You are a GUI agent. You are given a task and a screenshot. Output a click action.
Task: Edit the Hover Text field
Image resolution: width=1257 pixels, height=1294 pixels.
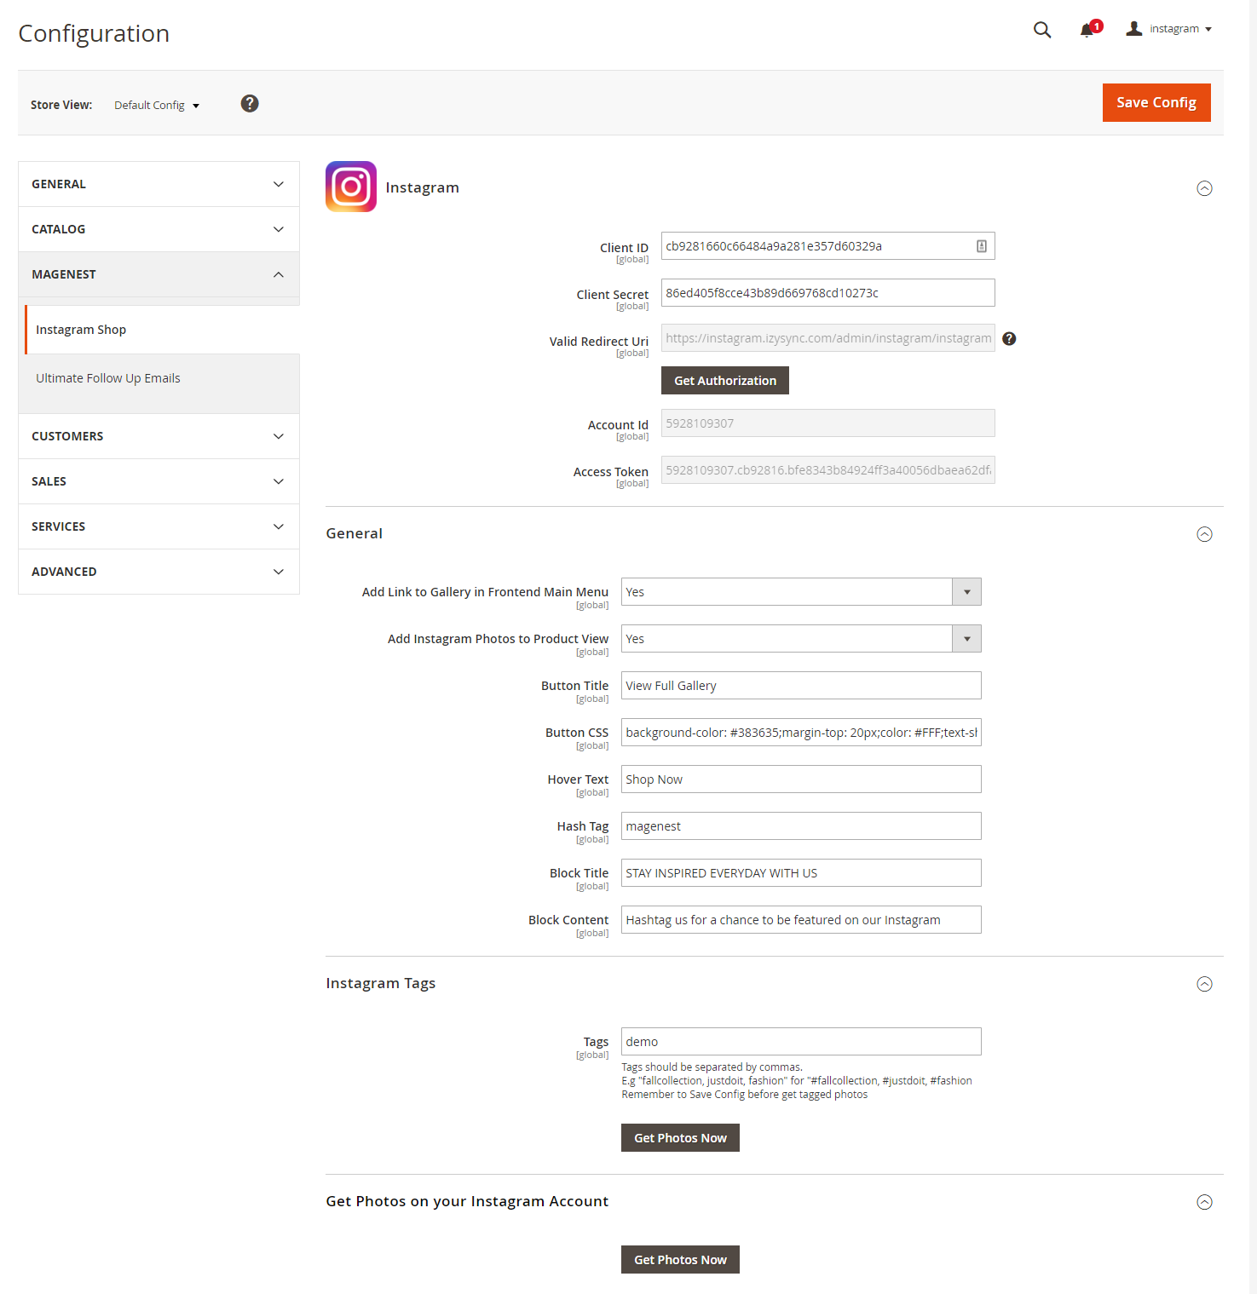tap(801, 779)
